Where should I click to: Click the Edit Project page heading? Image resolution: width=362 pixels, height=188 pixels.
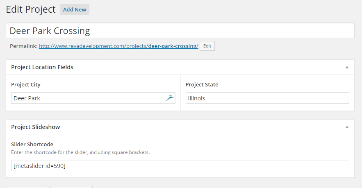31,9
